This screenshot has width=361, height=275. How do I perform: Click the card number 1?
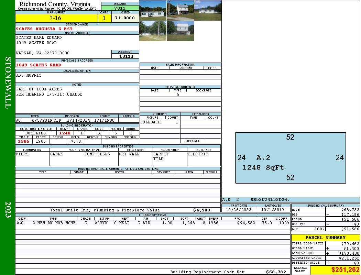(104, 18)
